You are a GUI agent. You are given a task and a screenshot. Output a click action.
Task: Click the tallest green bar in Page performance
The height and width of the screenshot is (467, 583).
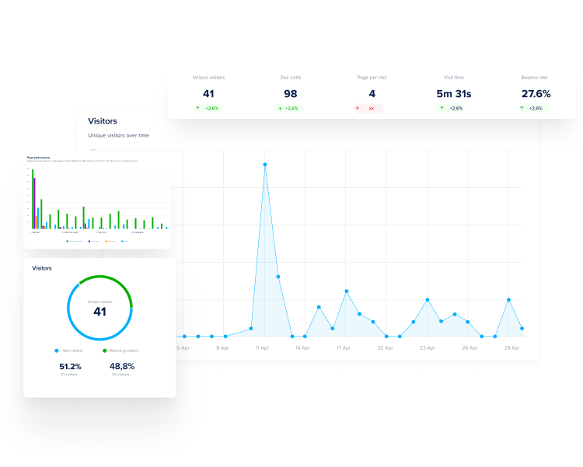click(x=33, y=199)
